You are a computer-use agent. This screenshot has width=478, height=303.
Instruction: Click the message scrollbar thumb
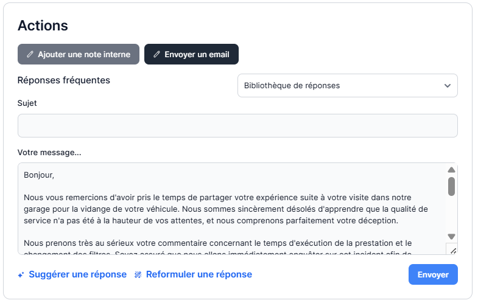(451, 186)
